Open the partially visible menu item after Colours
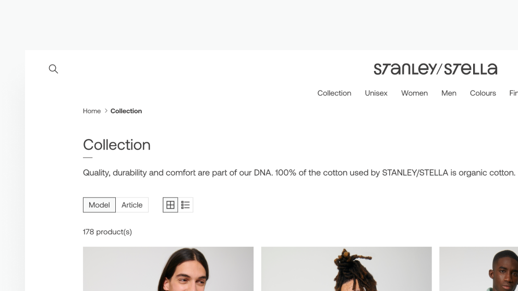 513,93
